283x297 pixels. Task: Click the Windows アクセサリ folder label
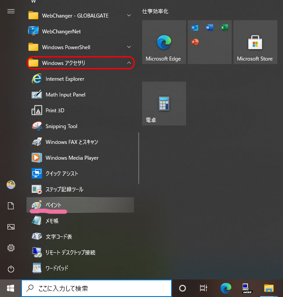(64, 63)
